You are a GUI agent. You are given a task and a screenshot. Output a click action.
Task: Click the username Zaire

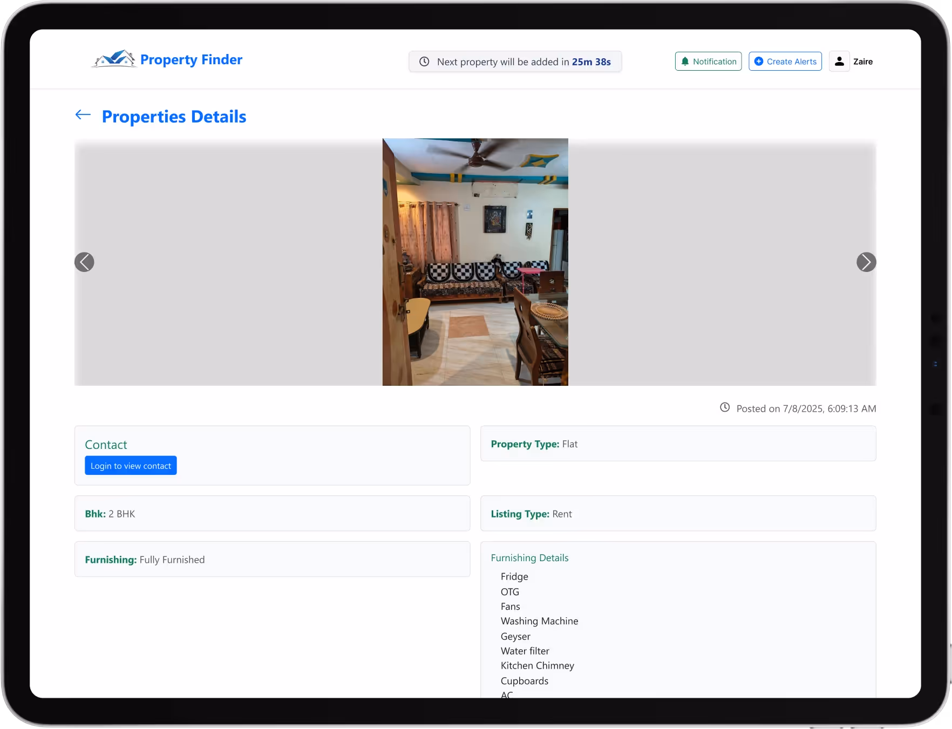pos(862,62)
